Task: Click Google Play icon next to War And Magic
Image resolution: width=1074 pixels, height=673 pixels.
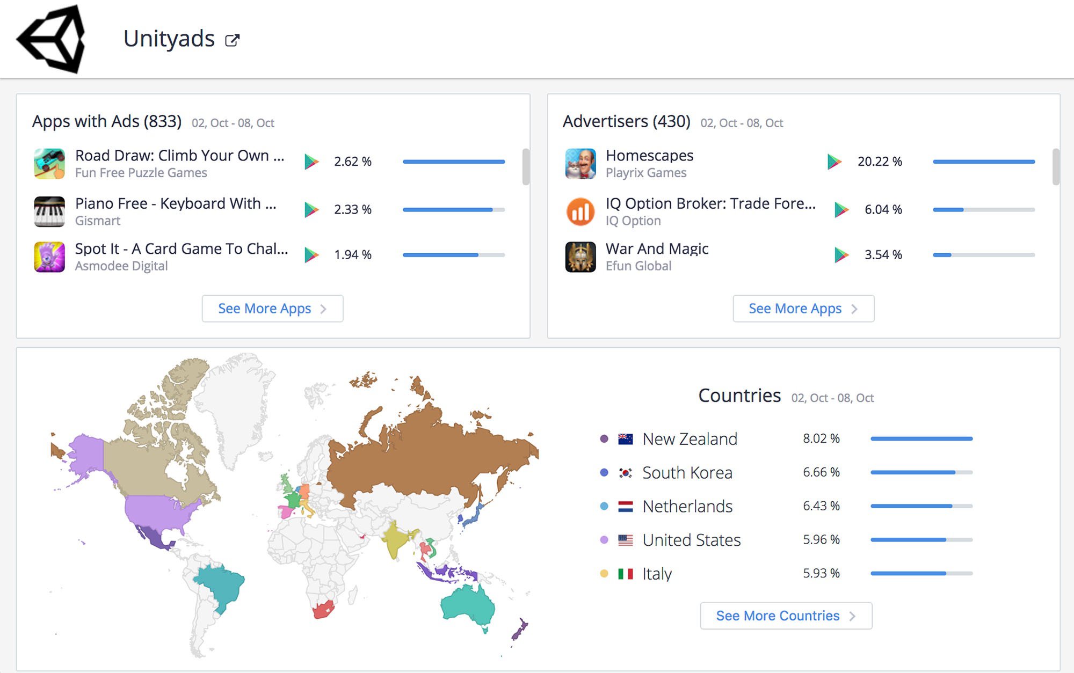Action: pyautogui.click(x=841, y=255)
